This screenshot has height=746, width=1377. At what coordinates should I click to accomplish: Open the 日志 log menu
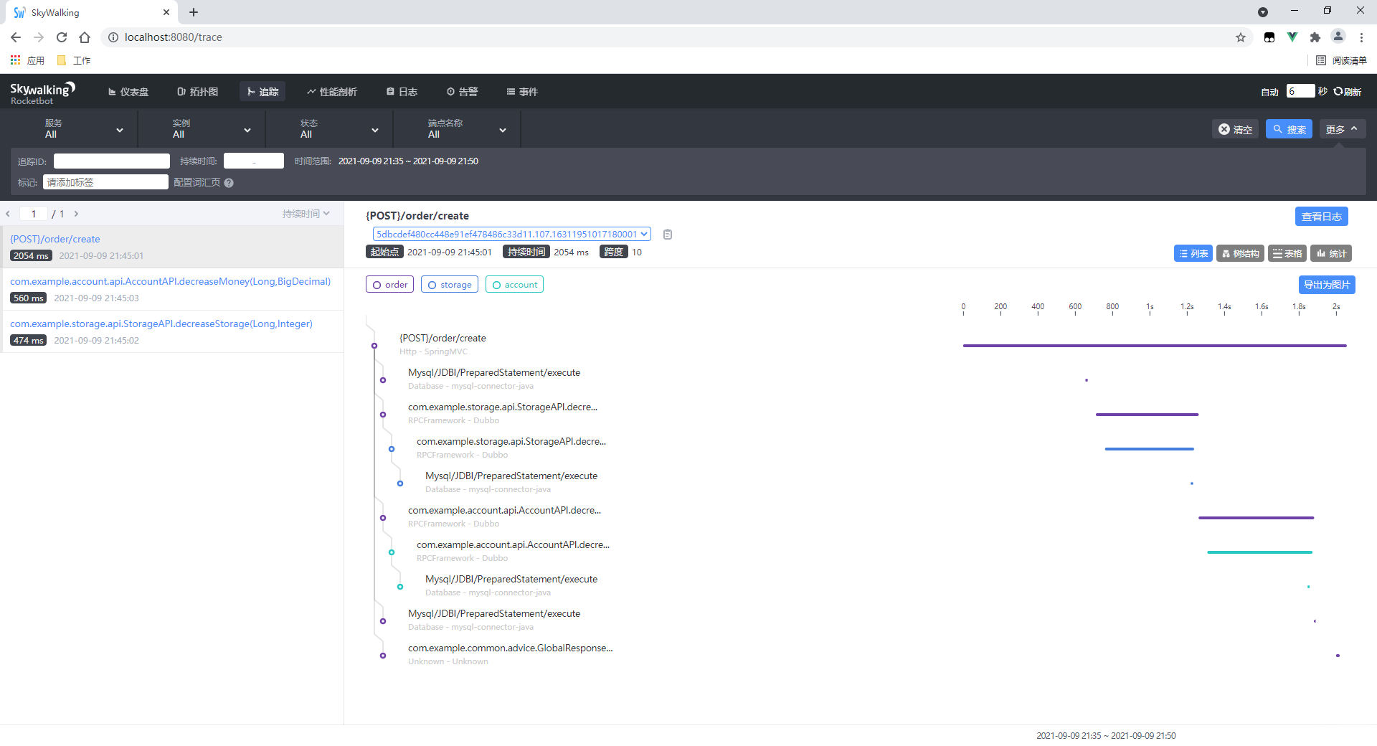(402, 92)
